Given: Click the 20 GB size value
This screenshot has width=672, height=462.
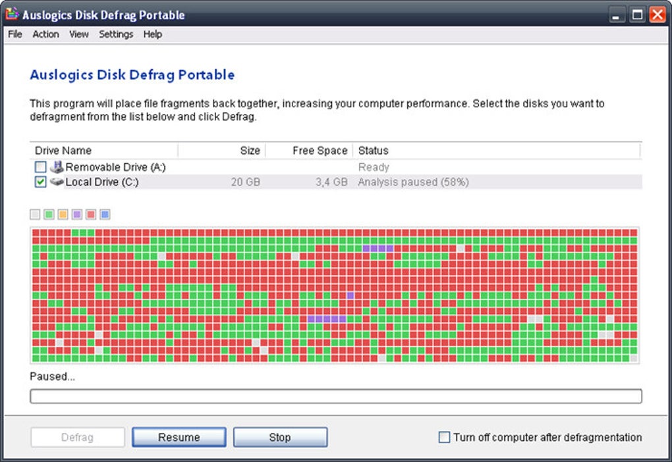Looking at the screenshot, I should (x=246, y=182).
